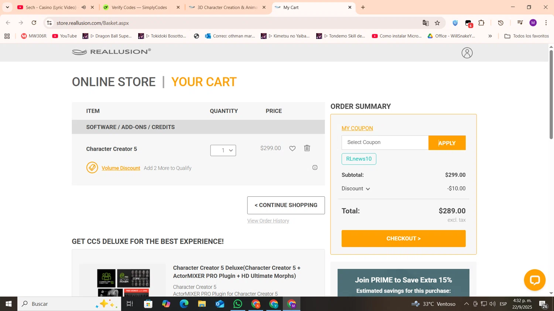Open the notification center icon
554x311 pixels.
coord(543,304)
